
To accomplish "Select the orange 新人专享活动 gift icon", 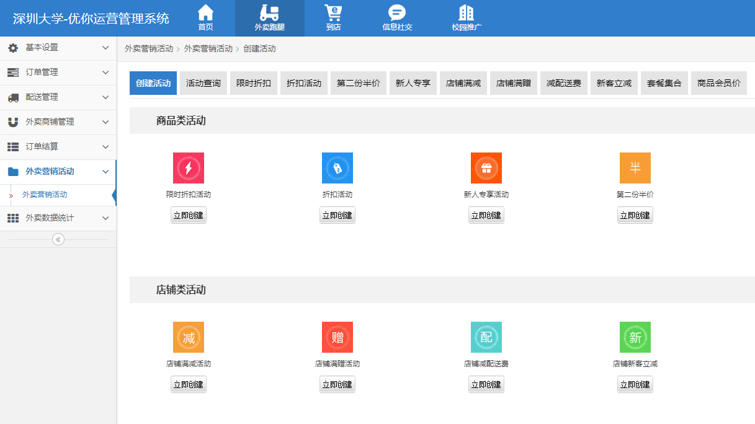I will click(486, 168).
